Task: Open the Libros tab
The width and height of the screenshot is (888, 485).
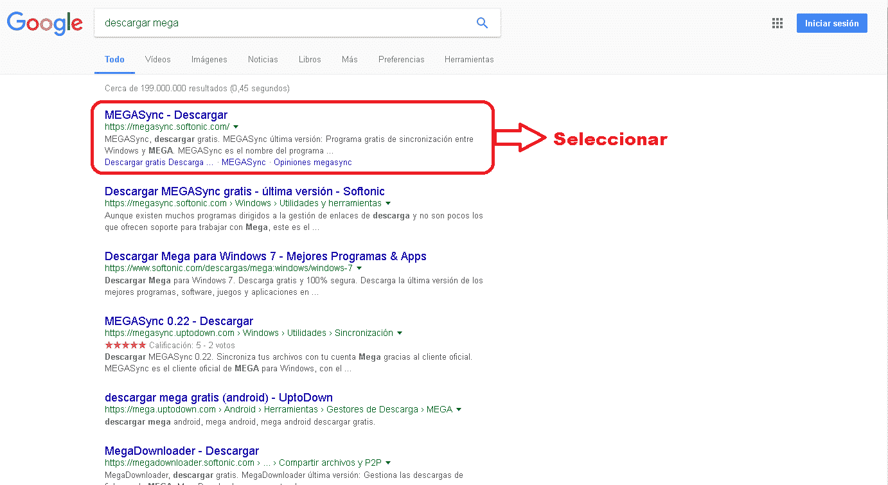Action: (310, 59)
